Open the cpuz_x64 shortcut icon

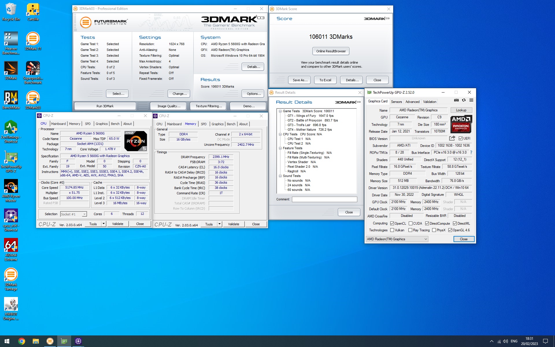pos(11,220)
